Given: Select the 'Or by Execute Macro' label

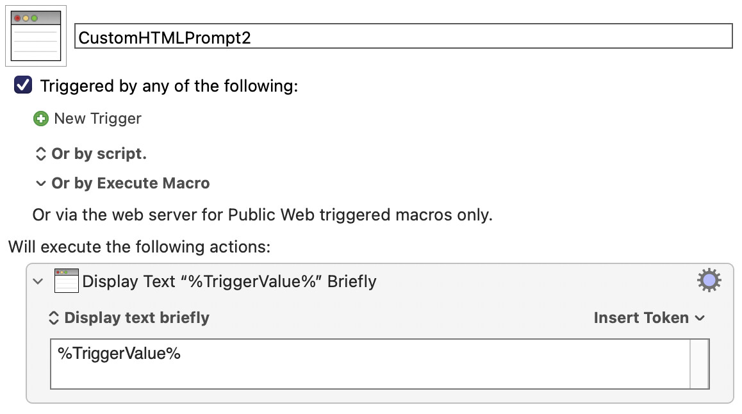Looking at the screenshot, I should tap(131, 183).
